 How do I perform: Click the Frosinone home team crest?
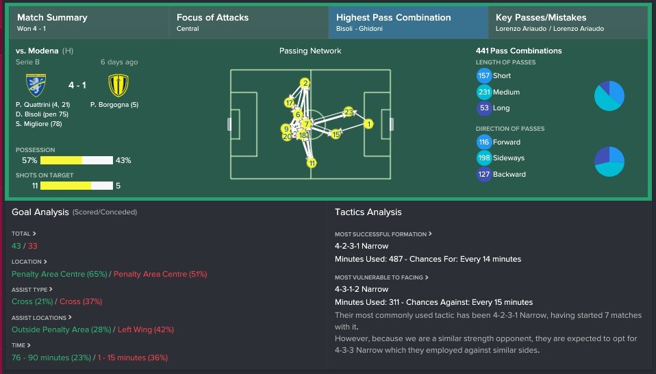[x=36, y=85]
